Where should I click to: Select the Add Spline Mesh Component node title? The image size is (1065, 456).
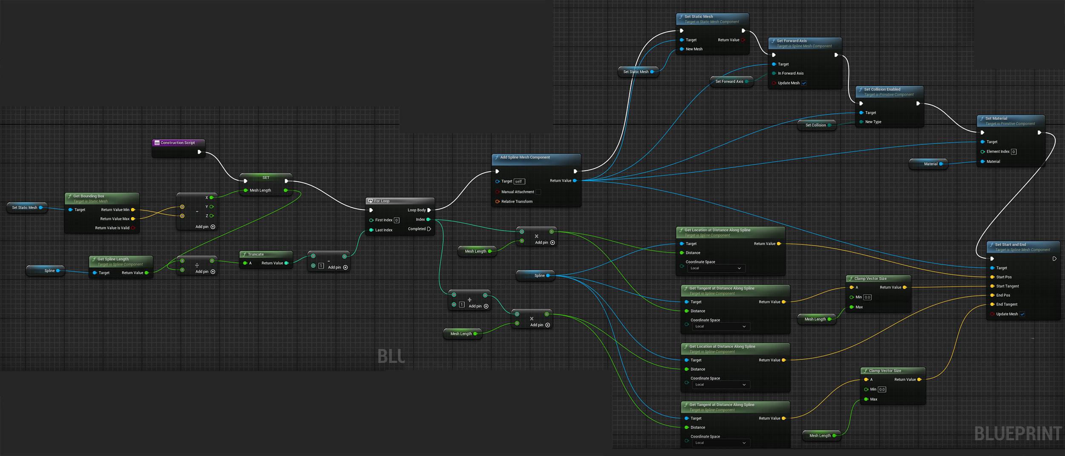coord(525,158)
